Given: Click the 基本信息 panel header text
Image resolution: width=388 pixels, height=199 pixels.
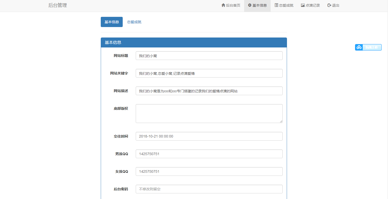Looking at the screenshot, I should tap(113, 42).
